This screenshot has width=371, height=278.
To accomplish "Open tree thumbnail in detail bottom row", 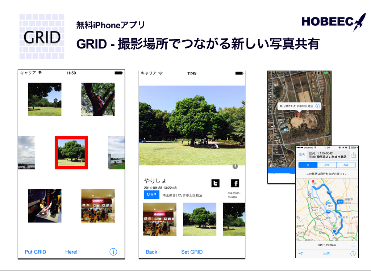I will click(200, 219).
